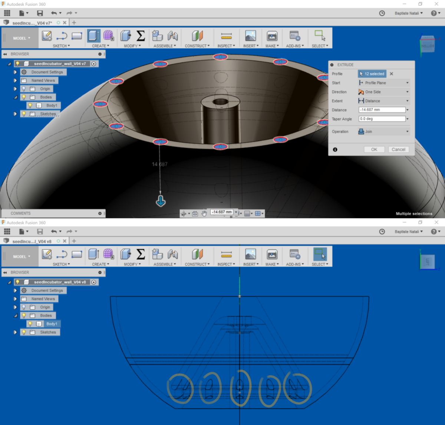Click 3D Print Make icon in v7 window
This screenshot has width=445, height=425.
272,36
